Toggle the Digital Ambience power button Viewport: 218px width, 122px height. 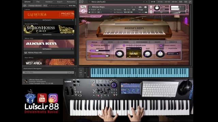point(92,45)
